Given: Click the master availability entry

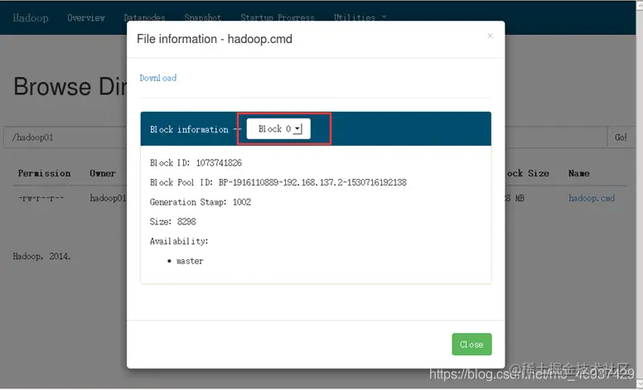Looking at the screenshot, I should pos(190,261).
